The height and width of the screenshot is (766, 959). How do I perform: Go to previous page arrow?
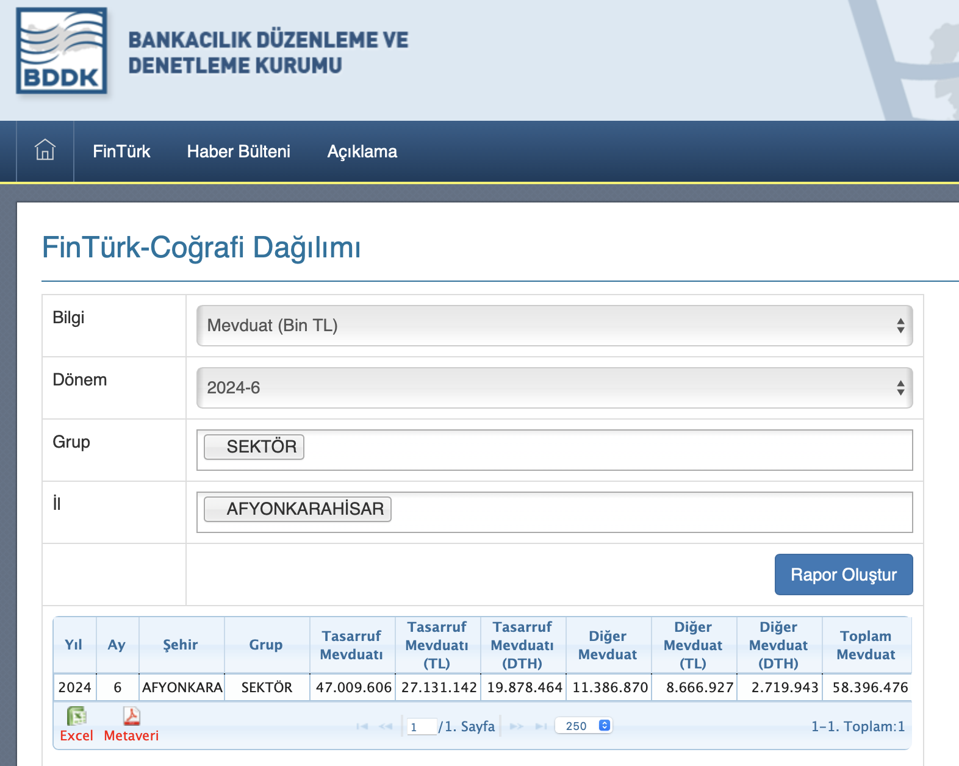tap(386, 726)
